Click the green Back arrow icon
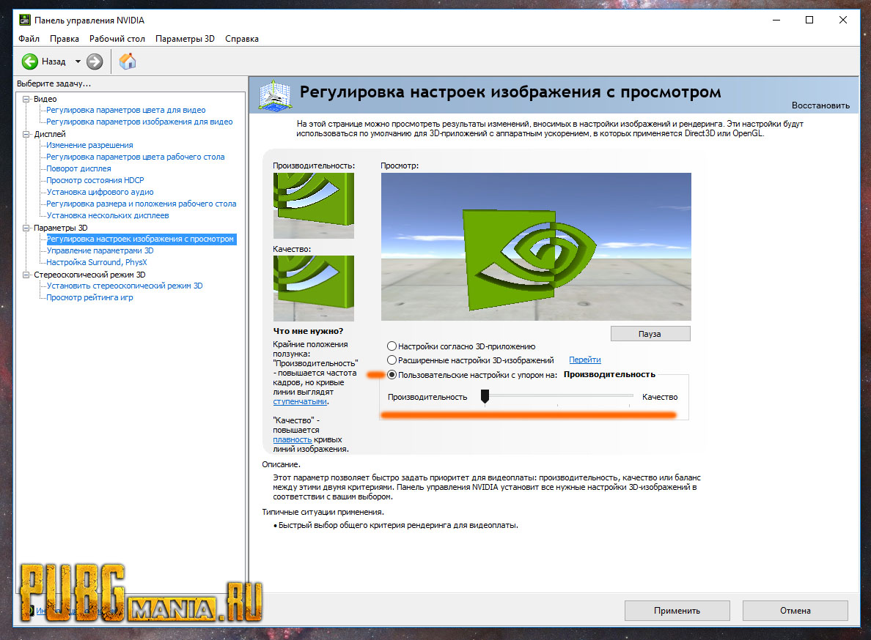 [30, 62]
